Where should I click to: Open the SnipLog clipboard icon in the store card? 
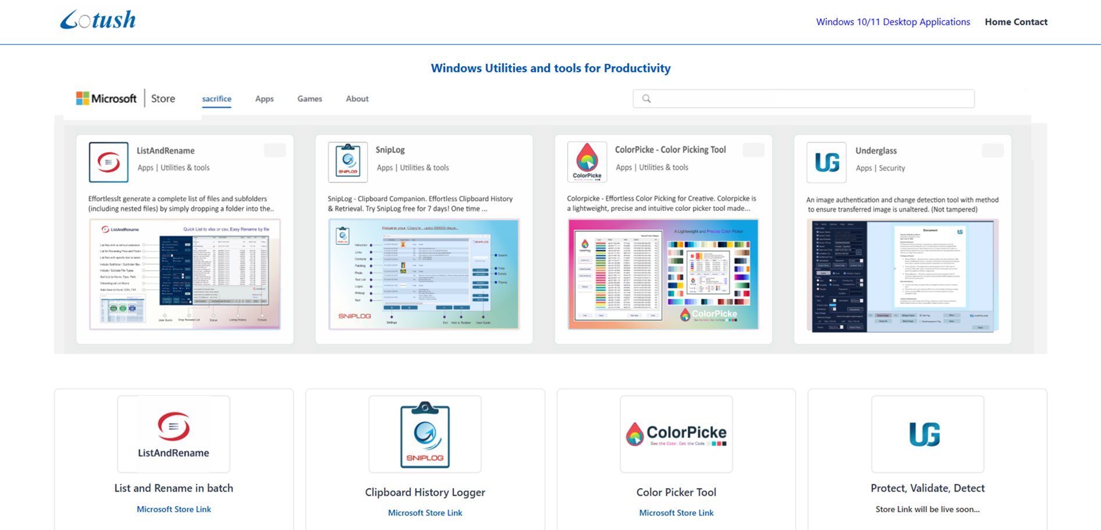point(348,162)
